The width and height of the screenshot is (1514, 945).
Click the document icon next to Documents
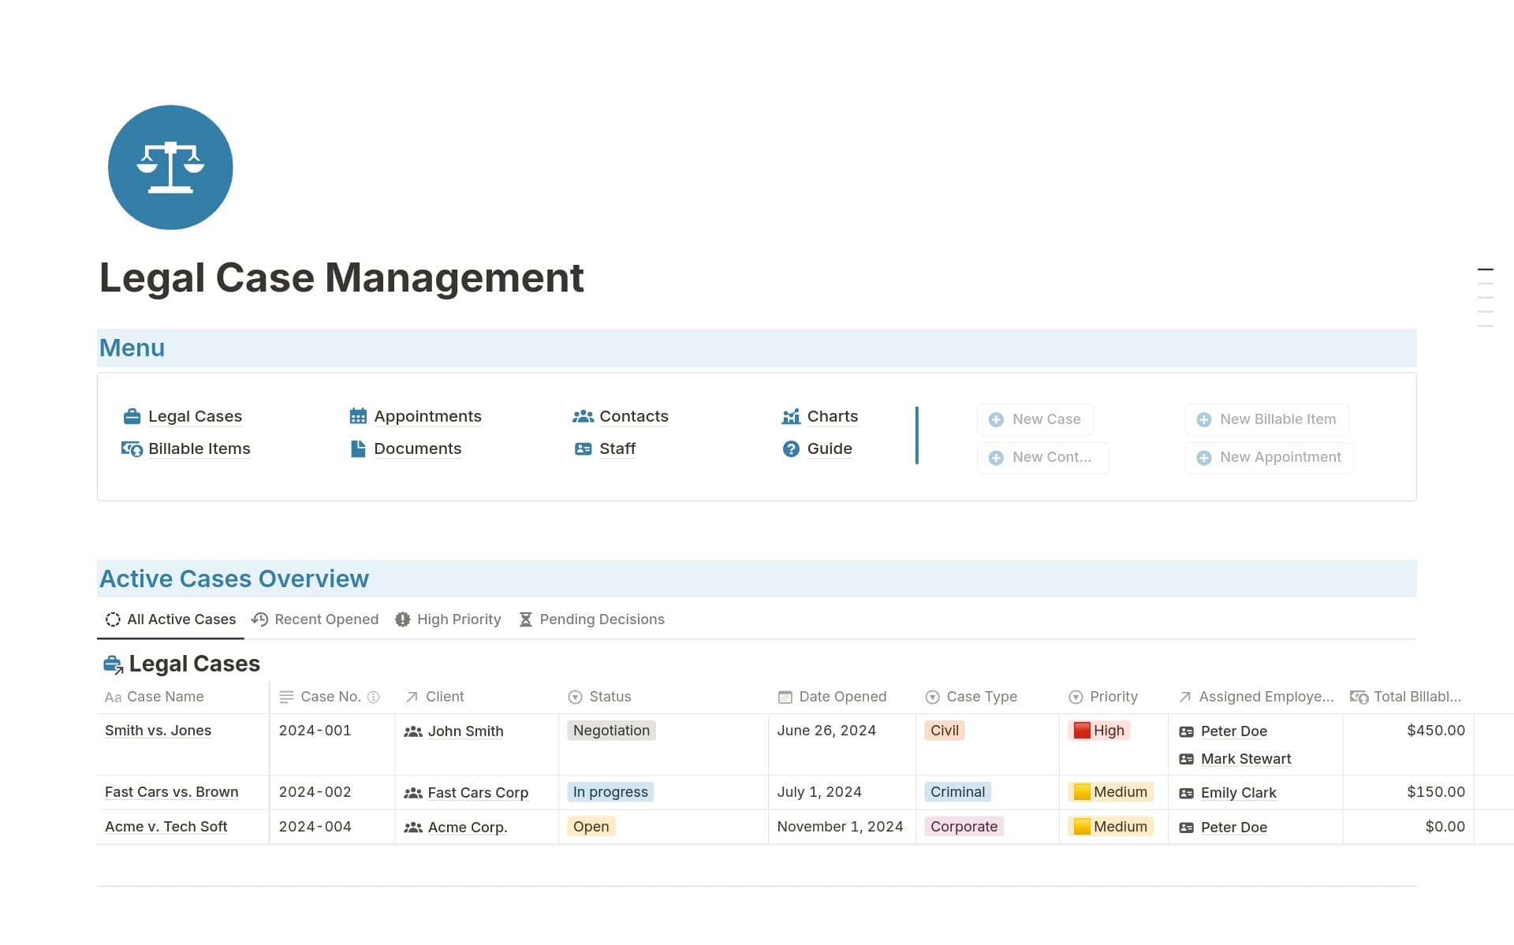coord(359,448)
